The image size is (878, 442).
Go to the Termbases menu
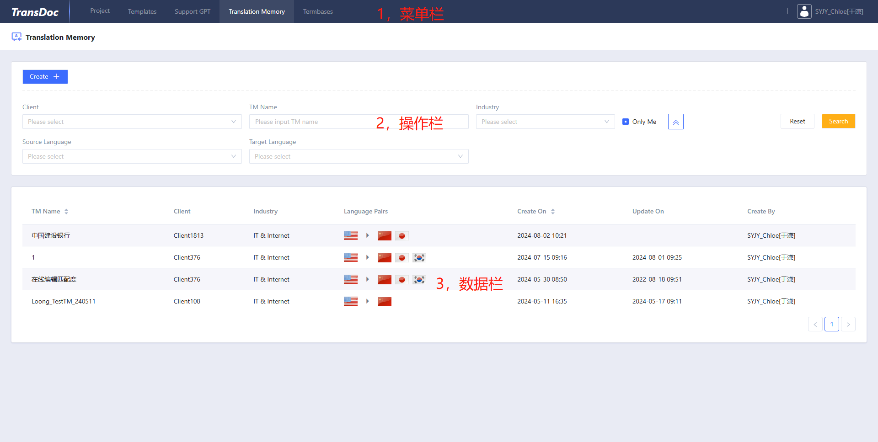click(x=318, y=11)
